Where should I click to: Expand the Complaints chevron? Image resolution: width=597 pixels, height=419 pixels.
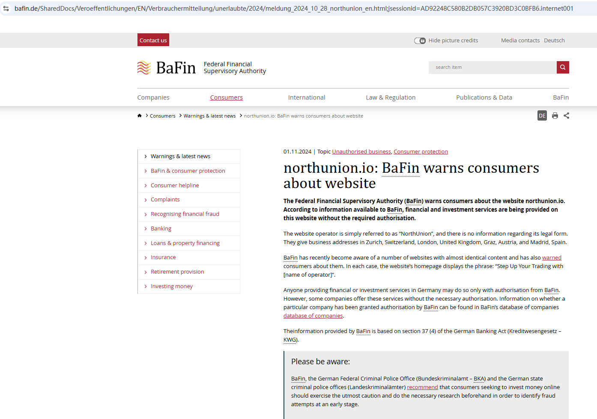coord(146,200)
